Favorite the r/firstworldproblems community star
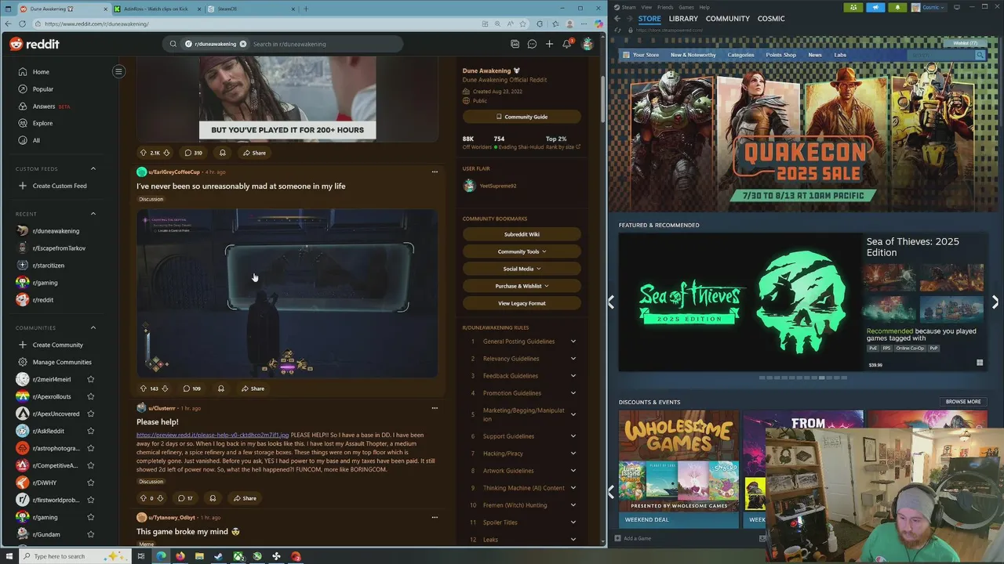Screen dimensions: 1004x564 (91, 500)
